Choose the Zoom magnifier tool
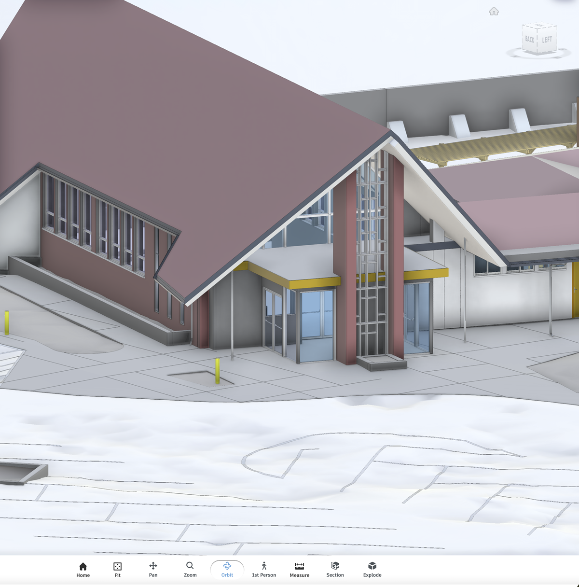Image resolution: width=579 pixels, height=587 pixels. click(x=190, y=569)
